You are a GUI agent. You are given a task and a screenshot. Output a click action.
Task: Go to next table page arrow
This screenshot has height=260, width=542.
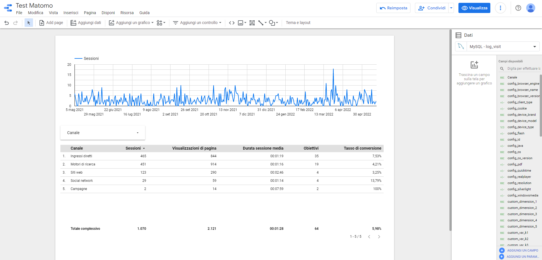379,237
